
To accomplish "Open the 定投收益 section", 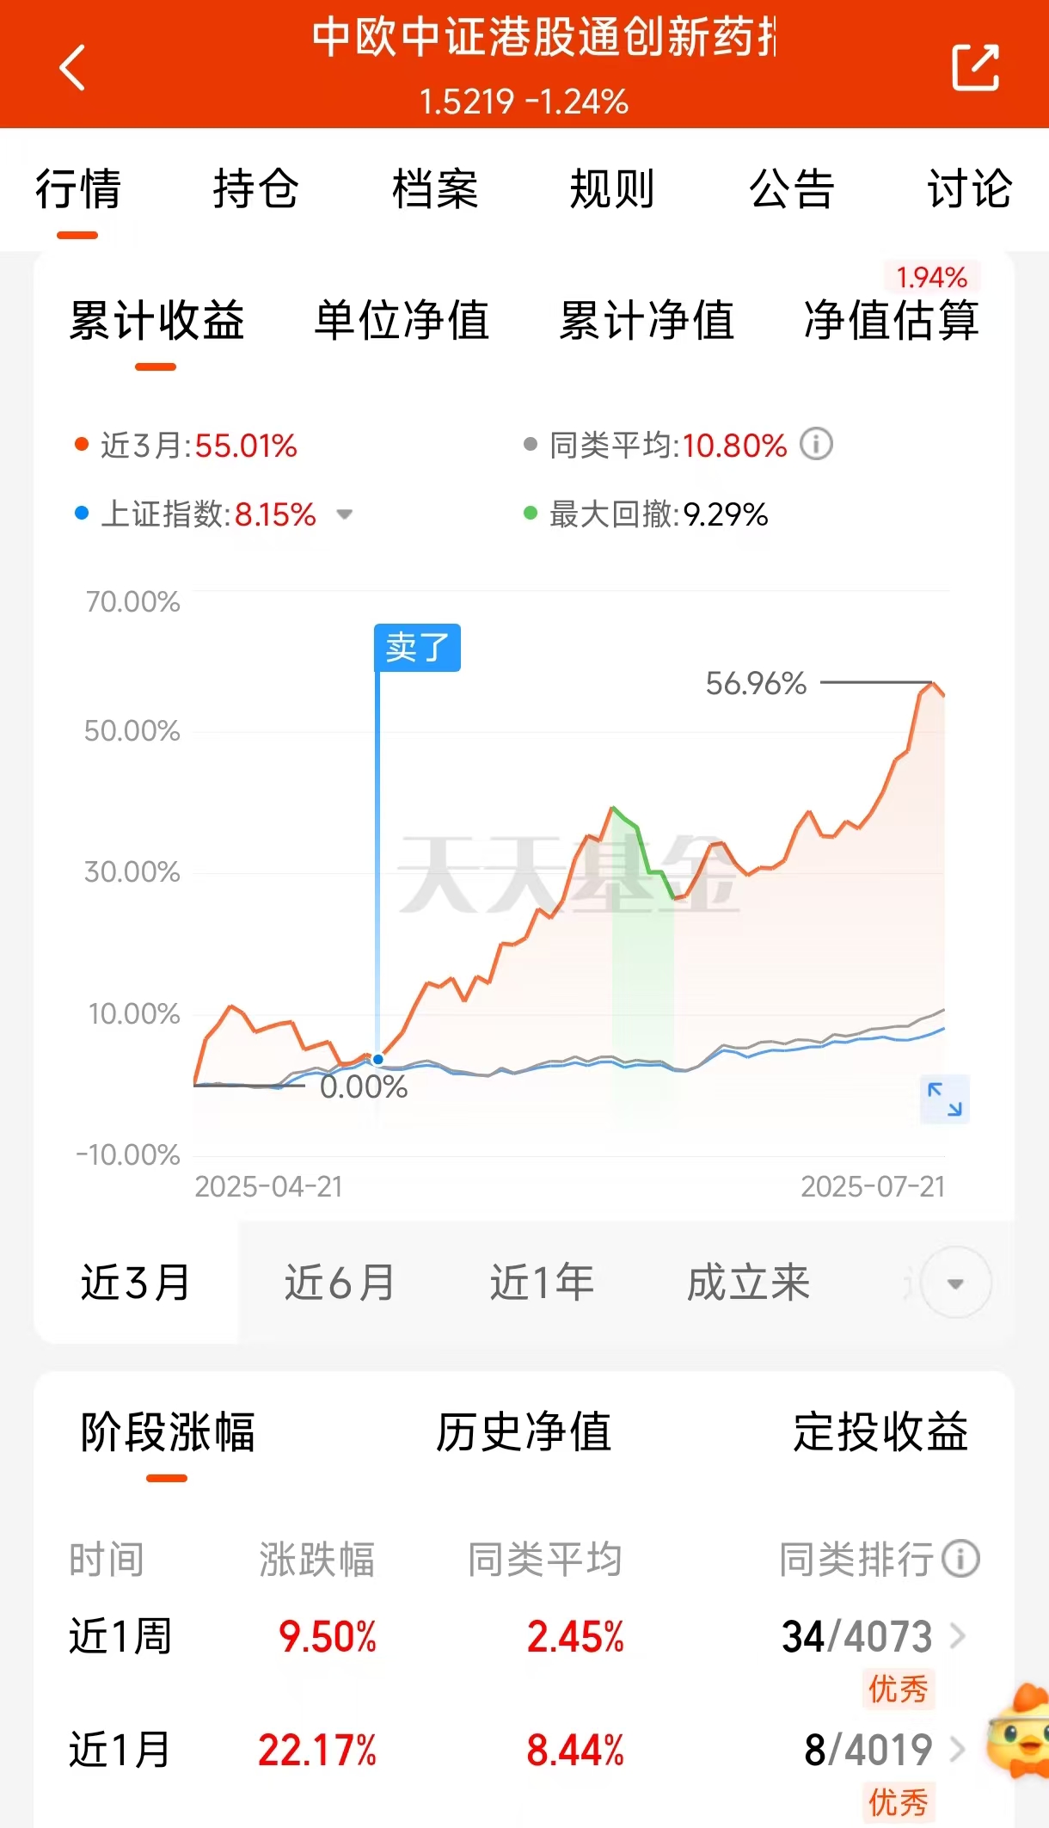I will [880, 1432].
